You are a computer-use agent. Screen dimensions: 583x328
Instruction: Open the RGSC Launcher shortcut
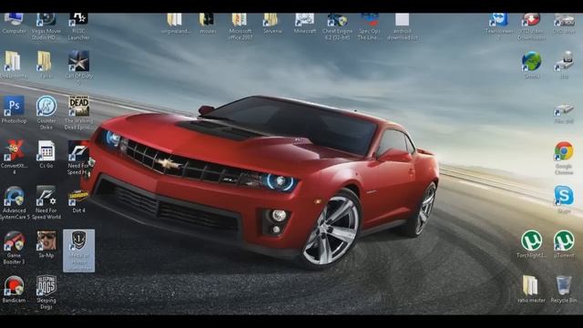[78, 26]
